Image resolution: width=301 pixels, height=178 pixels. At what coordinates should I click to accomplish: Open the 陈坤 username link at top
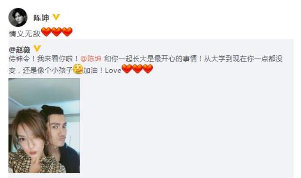41,18
